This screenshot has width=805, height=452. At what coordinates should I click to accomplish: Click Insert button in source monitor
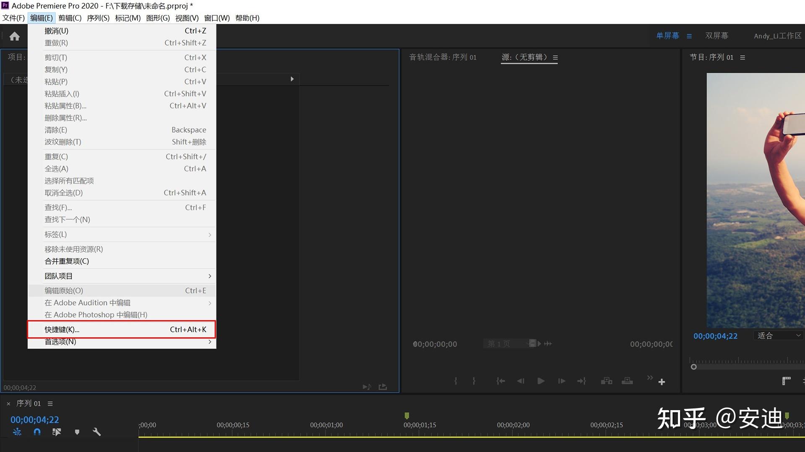tap(606, 381)
